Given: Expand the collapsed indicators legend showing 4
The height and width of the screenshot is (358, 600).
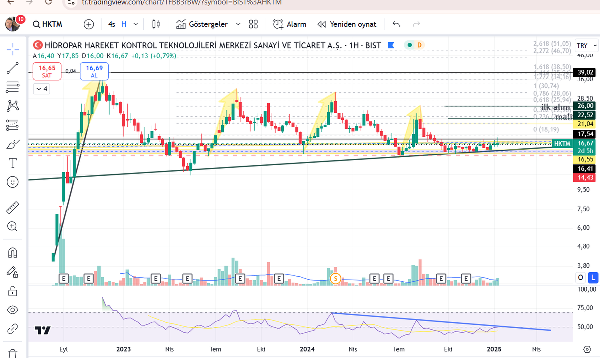Looking at the screenshot, I should (41, 89).
